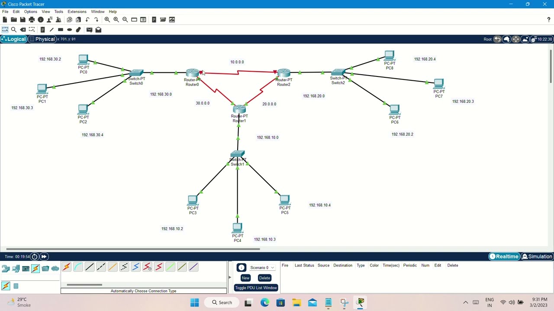
Task: Open the File menu
Action: tap(5, 12)
